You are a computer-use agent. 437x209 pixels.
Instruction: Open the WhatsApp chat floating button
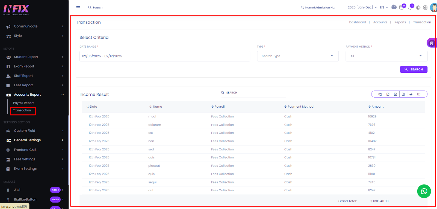tap(424, 191)
